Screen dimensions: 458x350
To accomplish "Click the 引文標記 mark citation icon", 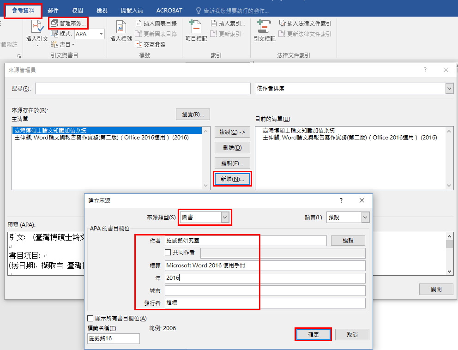I will click(x=264, y=29).
